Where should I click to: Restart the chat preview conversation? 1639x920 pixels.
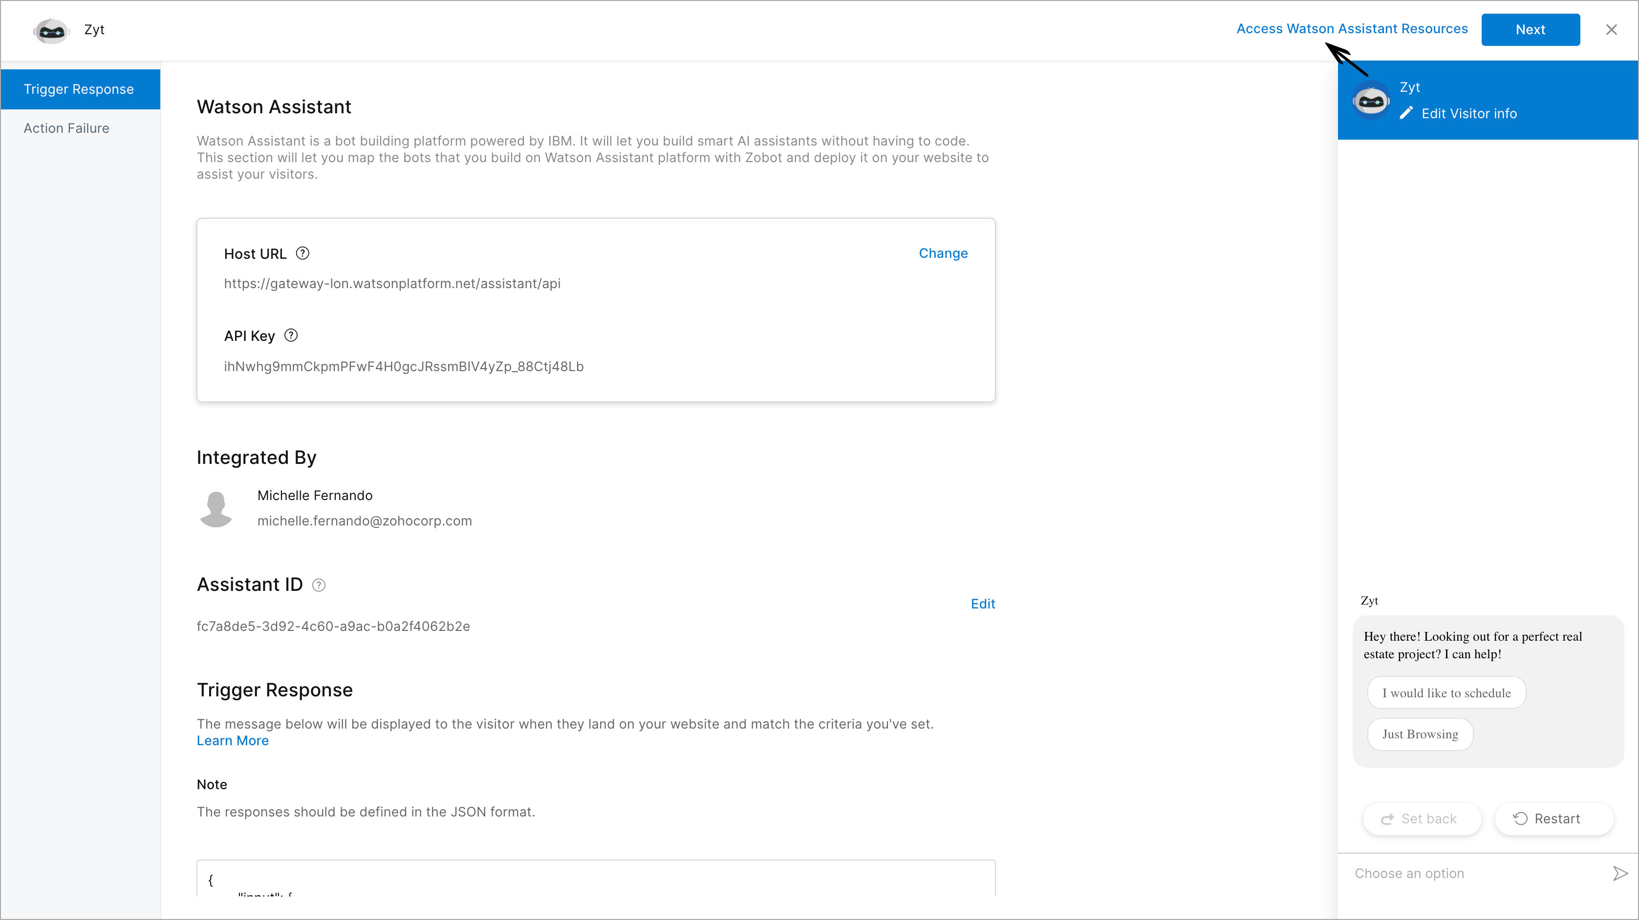1554,819
